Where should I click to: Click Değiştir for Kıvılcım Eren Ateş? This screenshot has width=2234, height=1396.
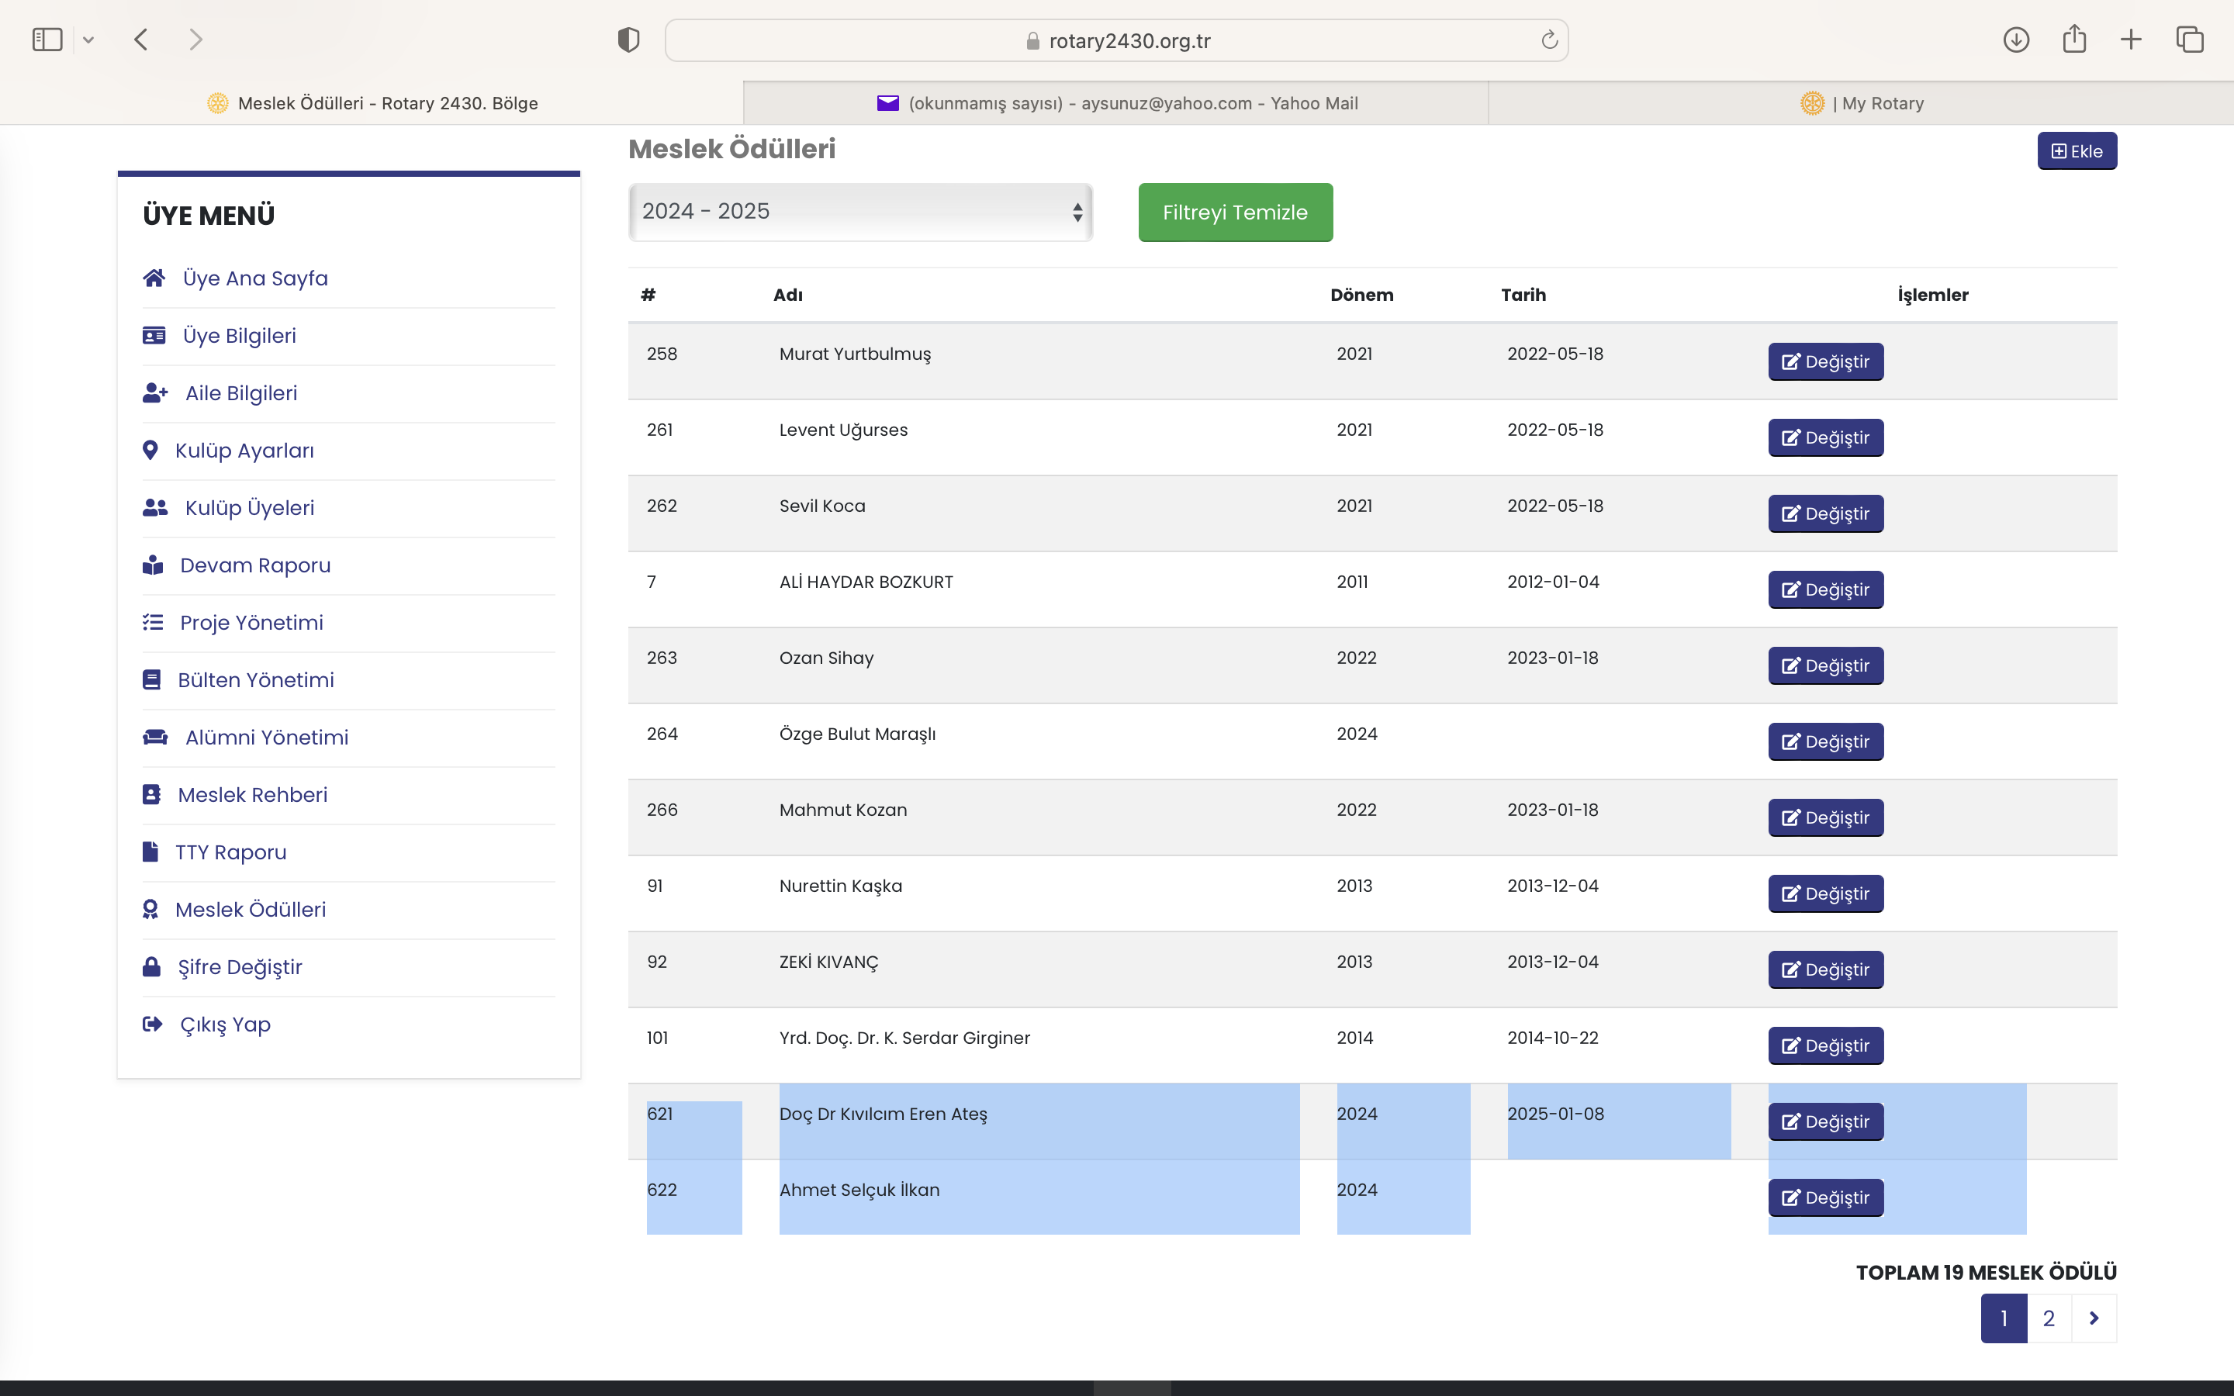click(1825, 1121)
